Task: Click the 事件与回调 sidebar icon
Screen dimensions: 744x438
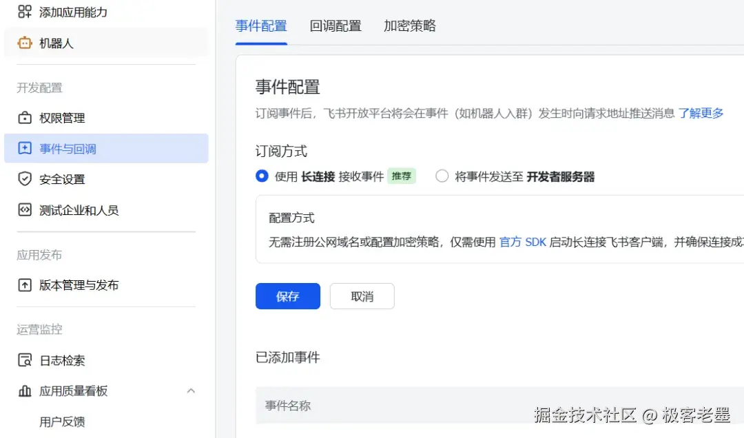Action: pos(23,148)
